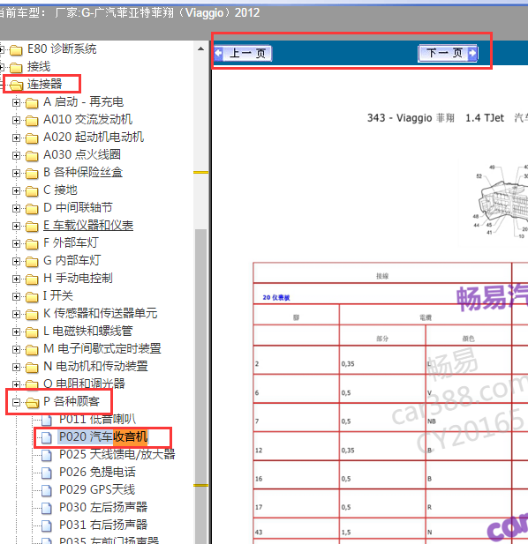The width and height of the screenshot is (528, 544).
Task: Open P025 天线馈电/放大器 connector page
Action: [x=117, y=454]
